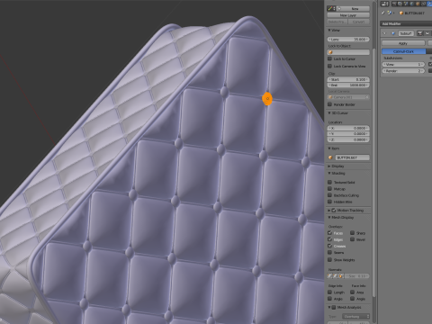Open the Render properties tab icon

pyautogui.click(x=394, y=4)
